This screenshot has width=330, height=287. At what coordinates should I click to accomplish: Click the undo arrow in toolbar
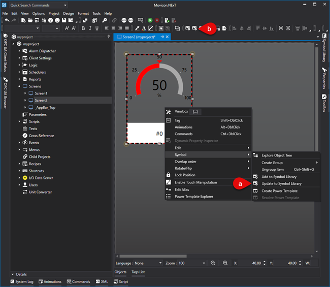point(7,20)
